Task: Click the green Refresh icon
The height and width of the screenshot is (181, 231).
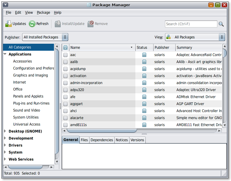Action: 32,24
